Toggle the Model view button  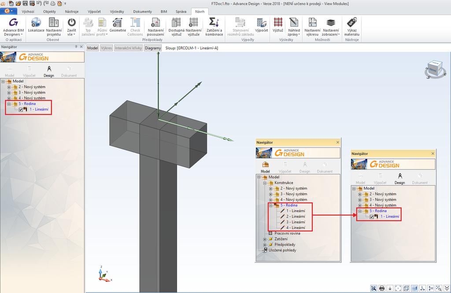[x=92, y=48]
